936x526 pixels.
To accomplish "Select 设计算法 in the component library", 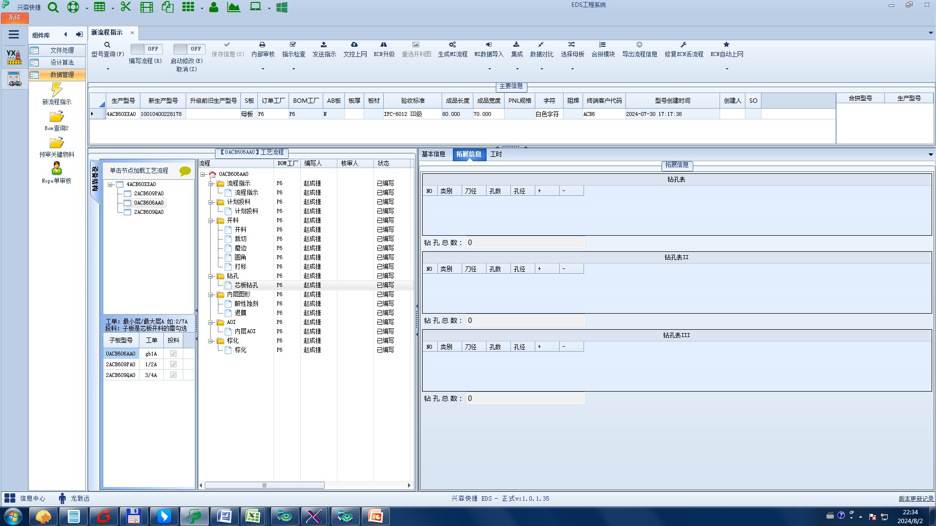I will pyautogui.click(x=62, y=62).
